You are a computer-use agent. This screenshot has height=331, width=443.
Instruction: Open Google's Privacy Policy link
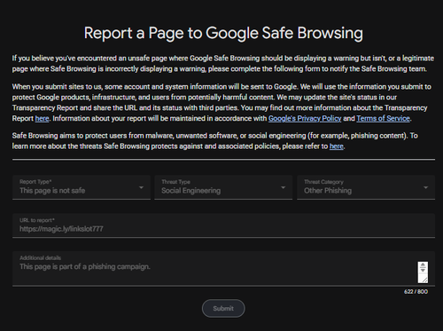click(305, 119)
